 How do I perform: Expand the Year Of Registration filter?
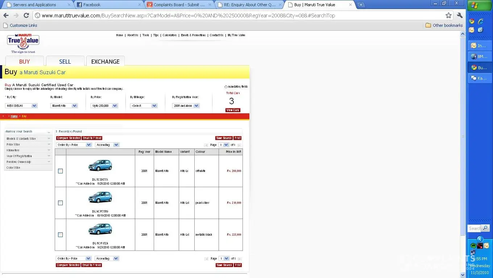pos(28,156)
